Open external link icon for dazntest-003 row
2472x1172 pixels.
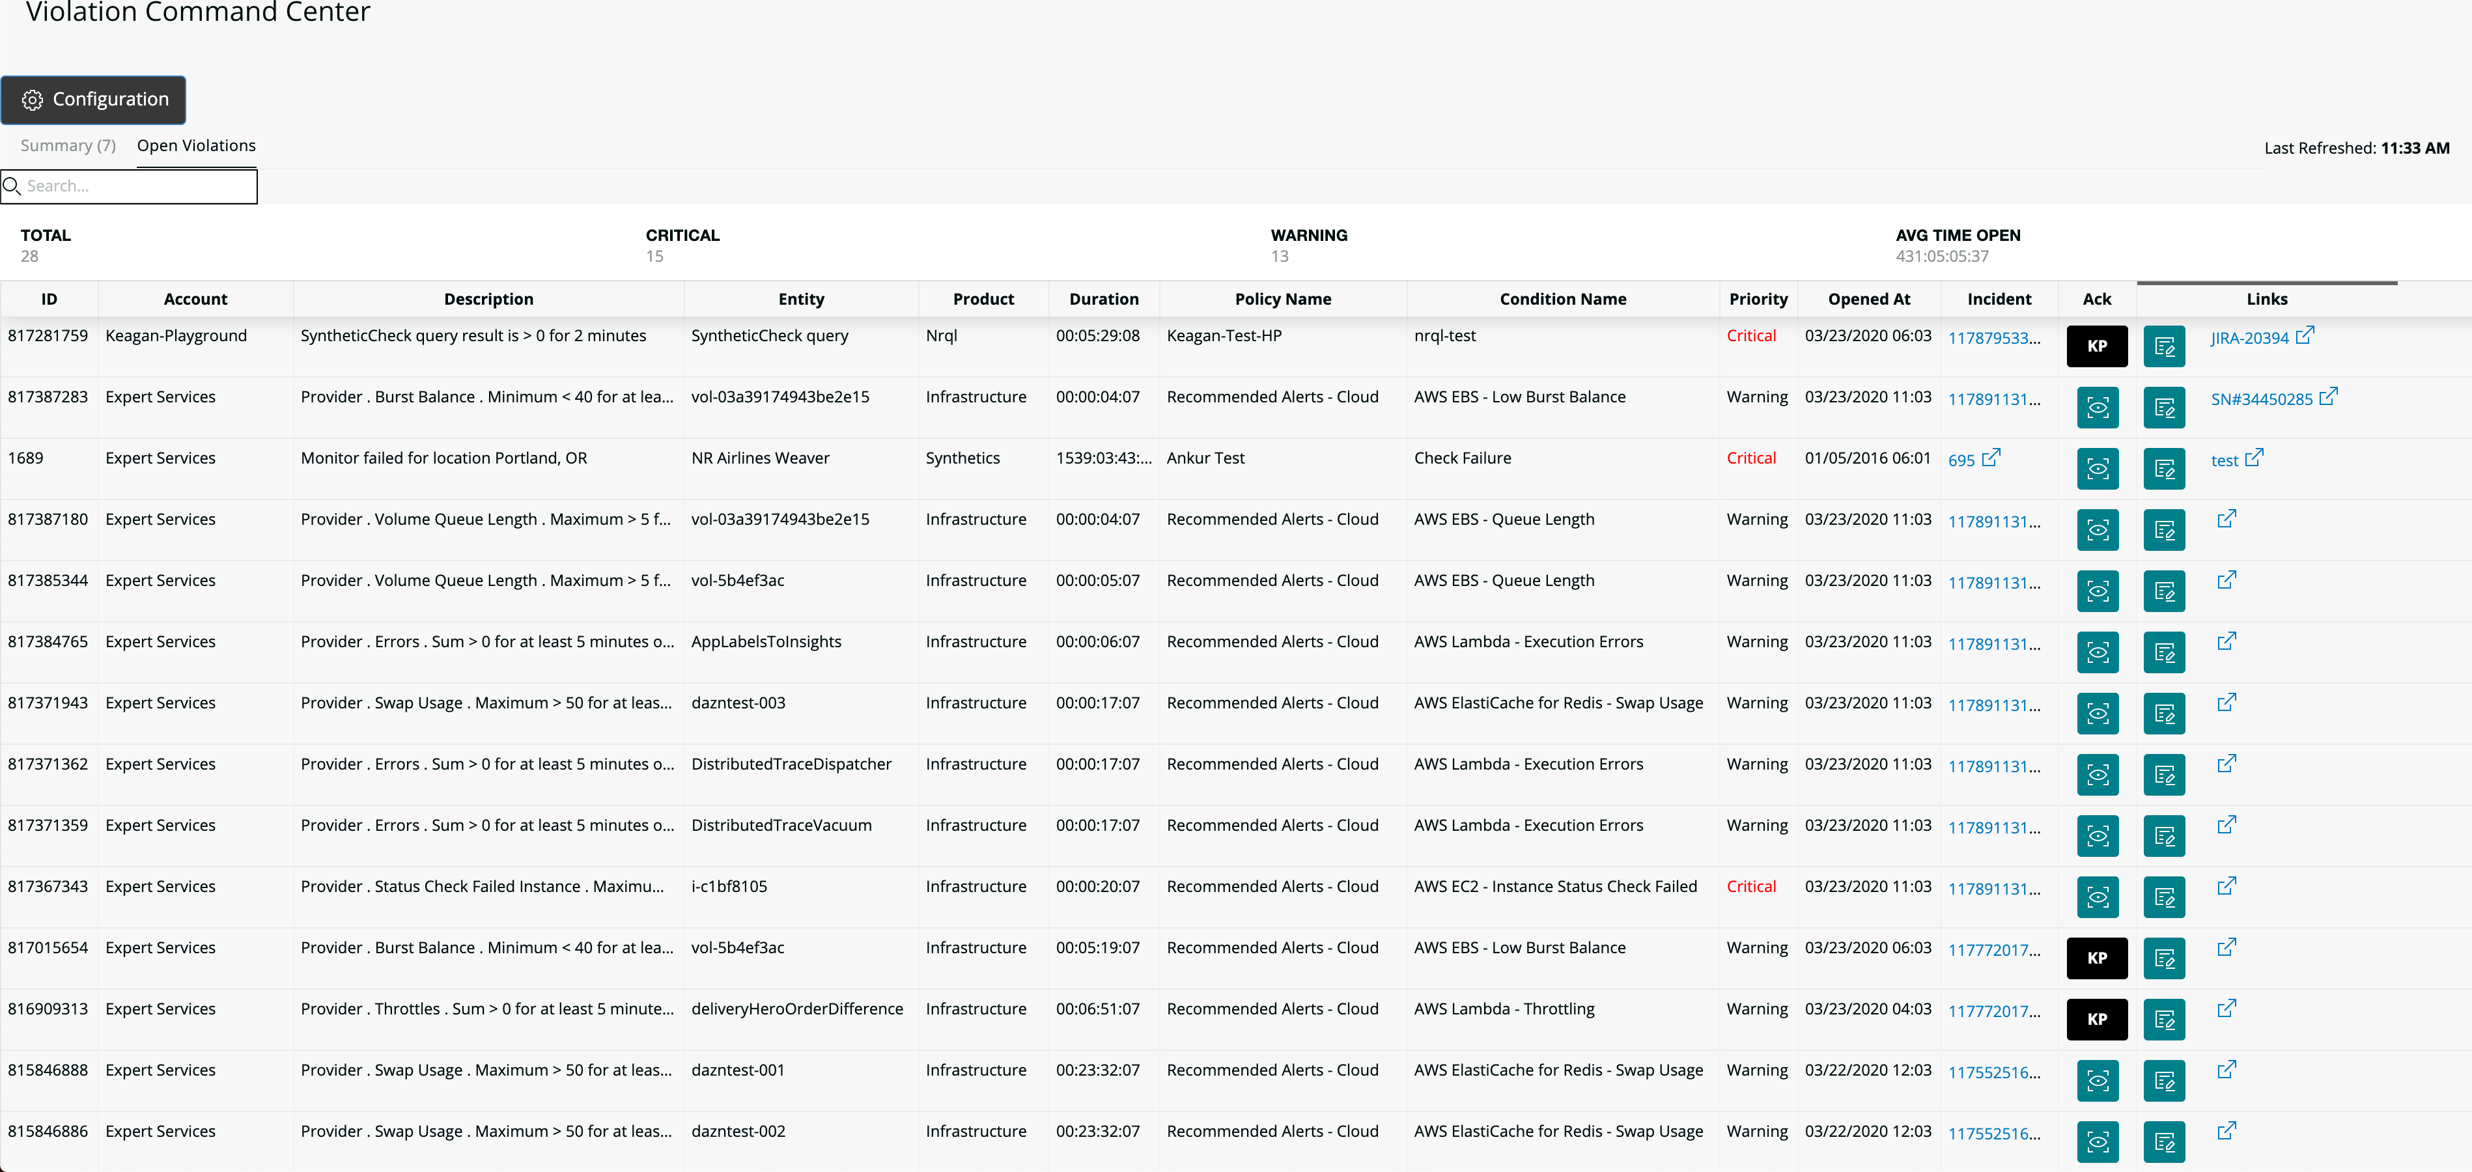(x=2226, y=703)
